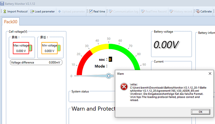Image resolution: width=215 pixels, height=124 pixels.
Task: Switch to the Pack00 tab
Action: click(x=11, y=22)
